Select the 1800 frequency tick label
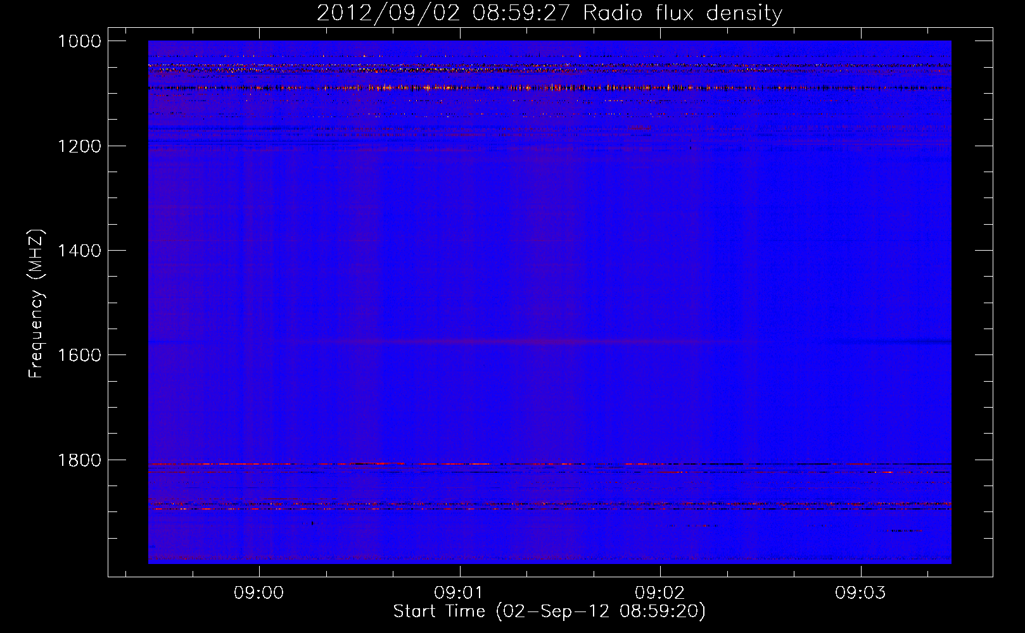Viewport: 1025px width, 633px height. pyautogui.click(x=79, y=460)
